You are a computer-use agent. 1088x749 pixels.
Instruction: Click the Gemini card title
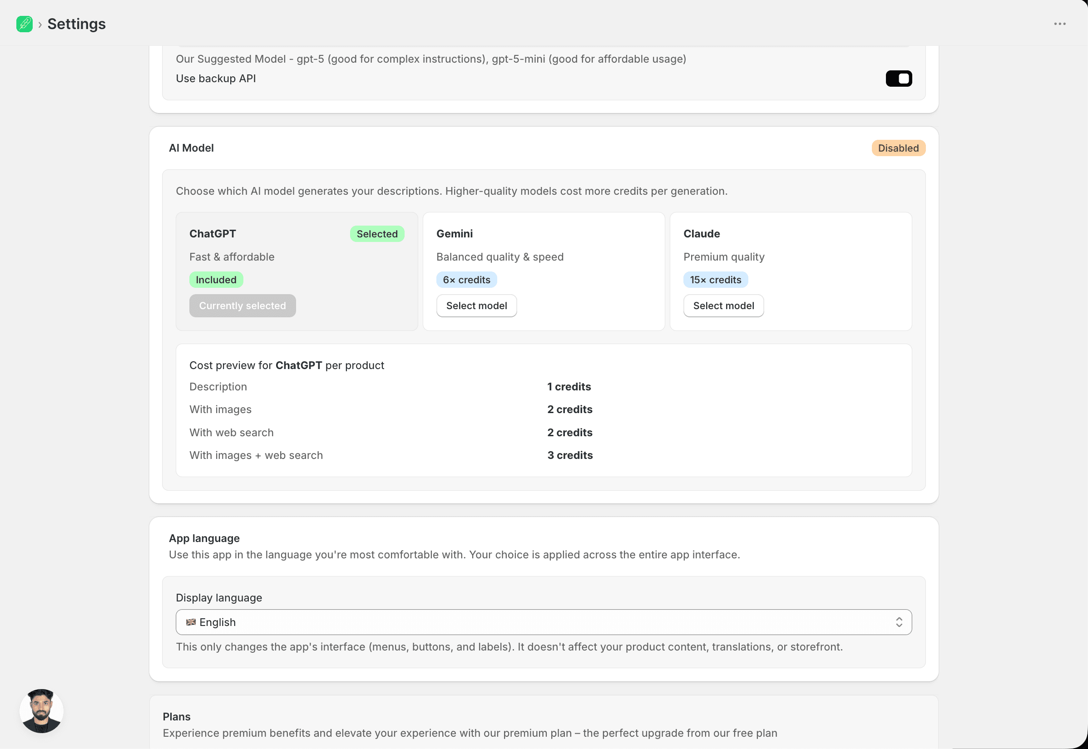click(455, 234)
